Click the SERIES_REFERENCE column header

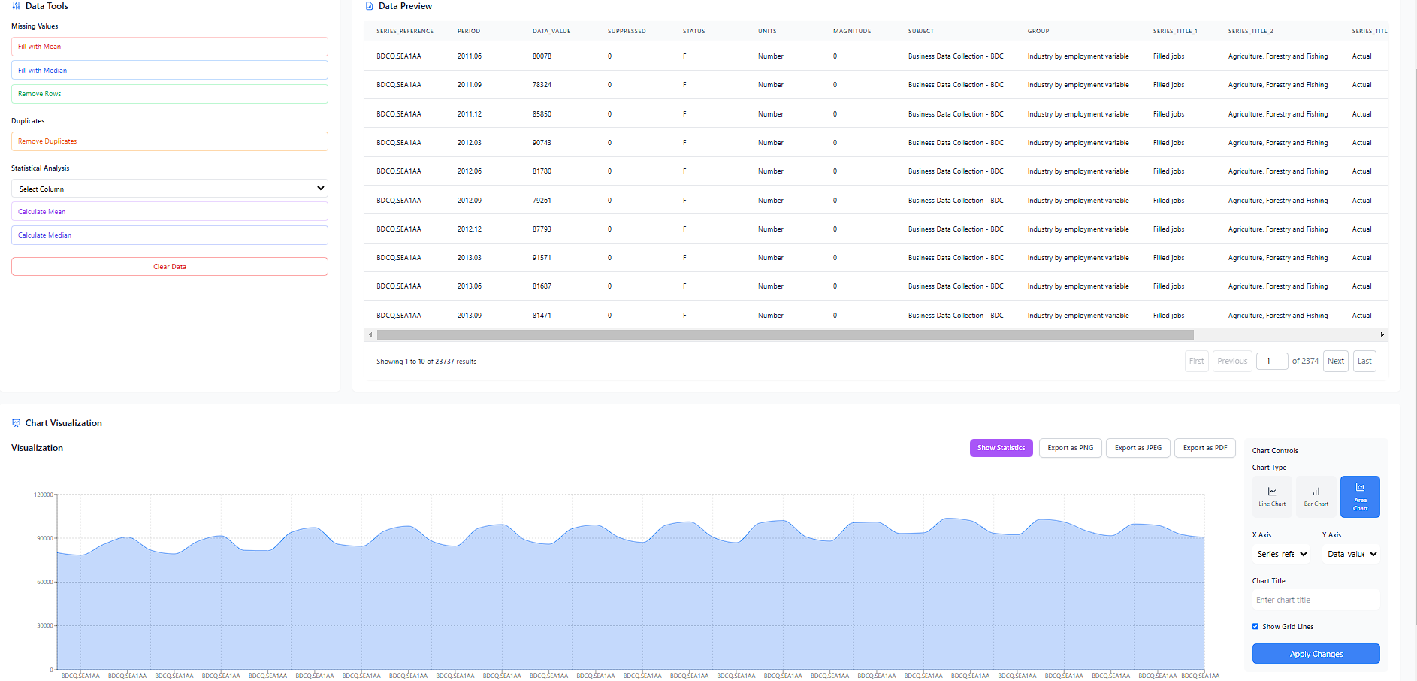point(405,32)
